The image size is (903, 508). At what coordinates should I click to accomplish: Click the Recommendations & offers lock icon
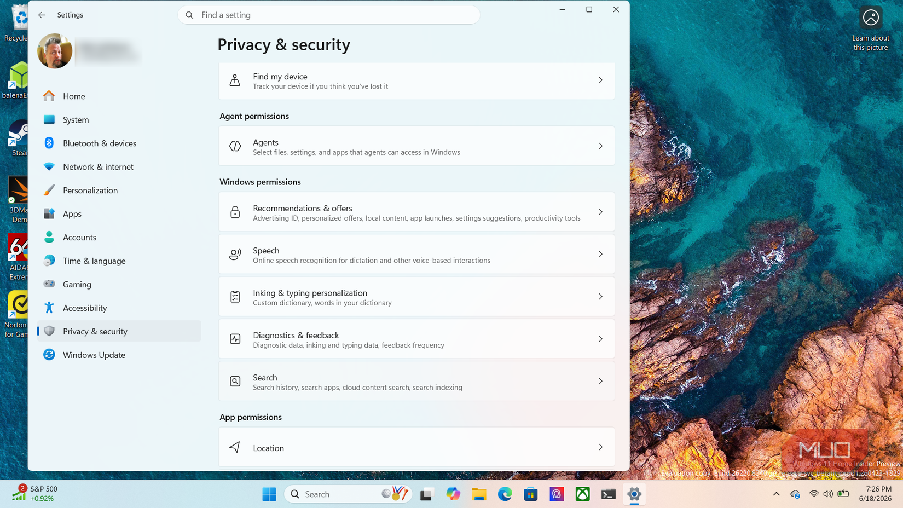(235, 212)
